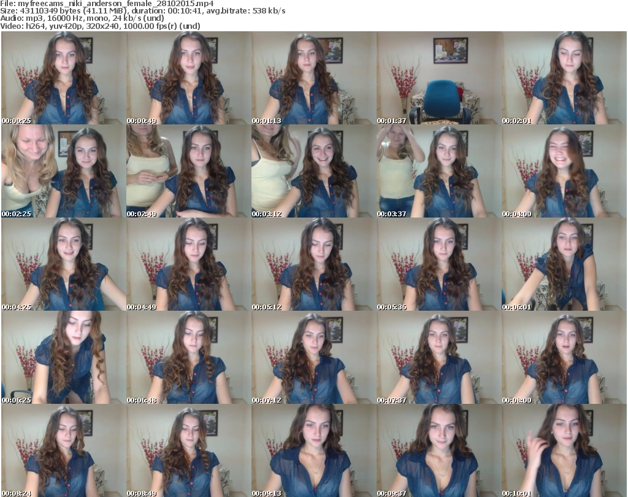Open the frame stamped 00:08:24

[x=64, y=450]
